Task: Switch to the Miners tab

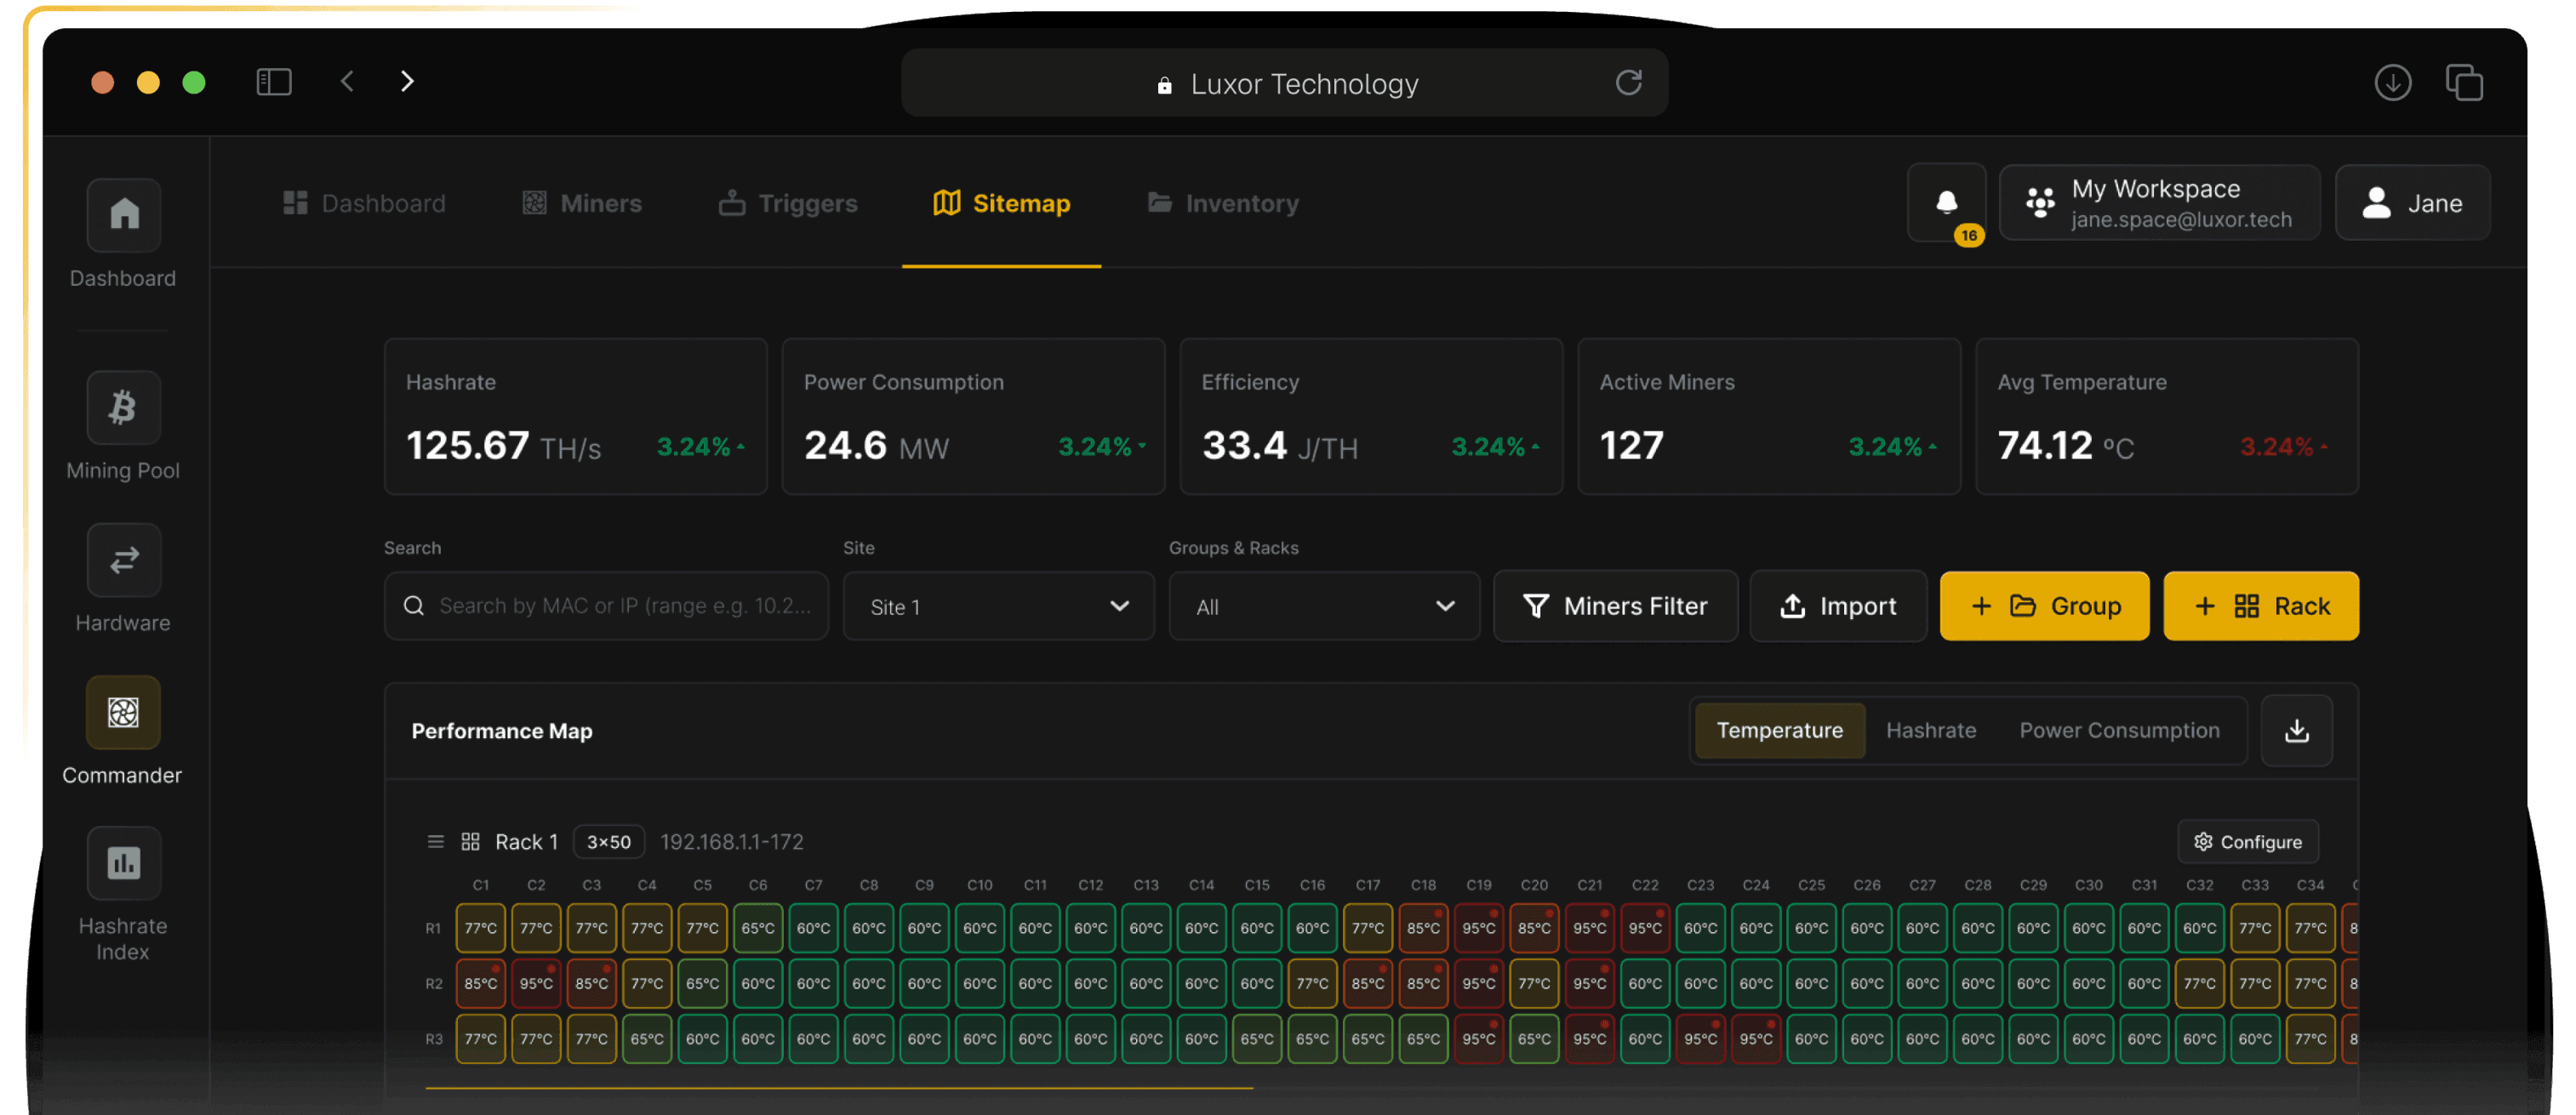Action: 581,202
